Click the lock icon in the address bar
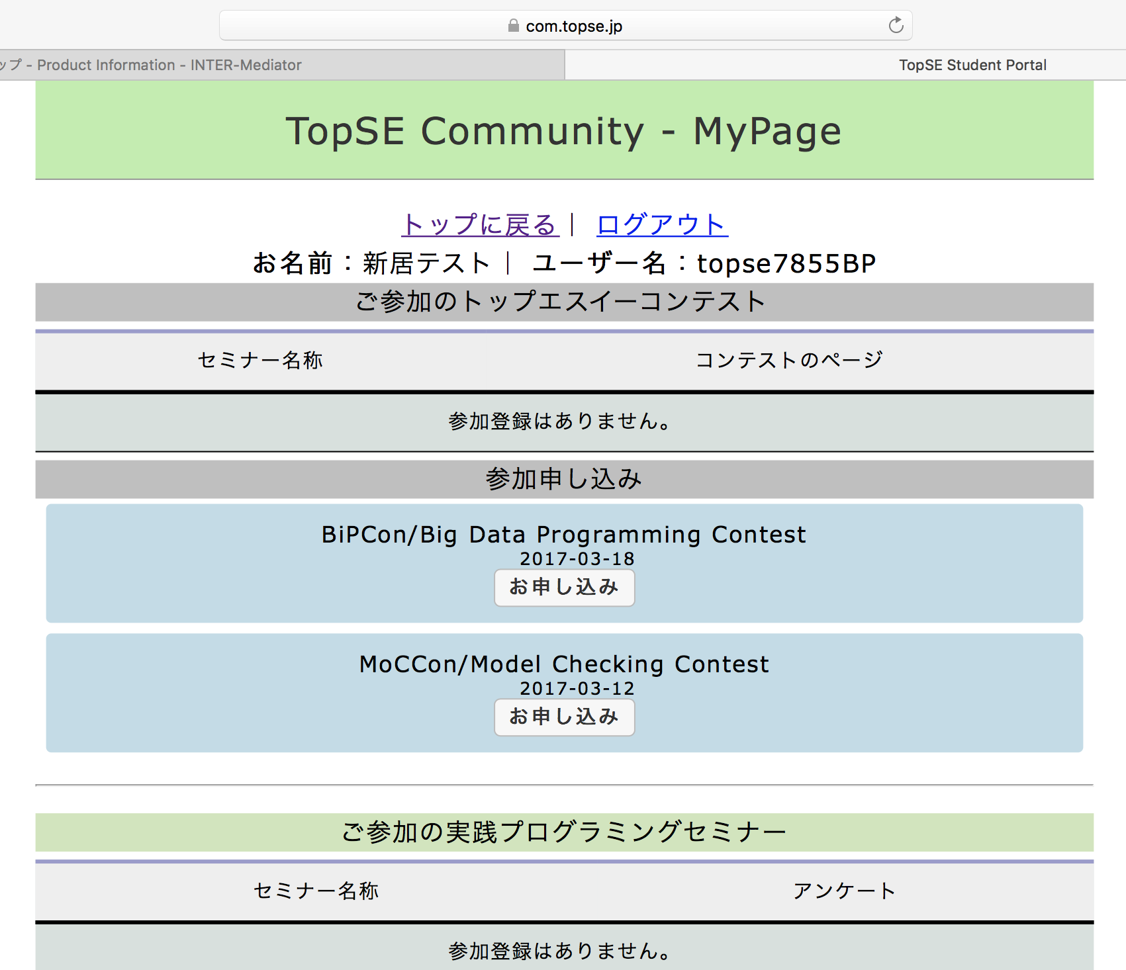Viewport: 1126px width, 970px height. [x=513, y=26]
